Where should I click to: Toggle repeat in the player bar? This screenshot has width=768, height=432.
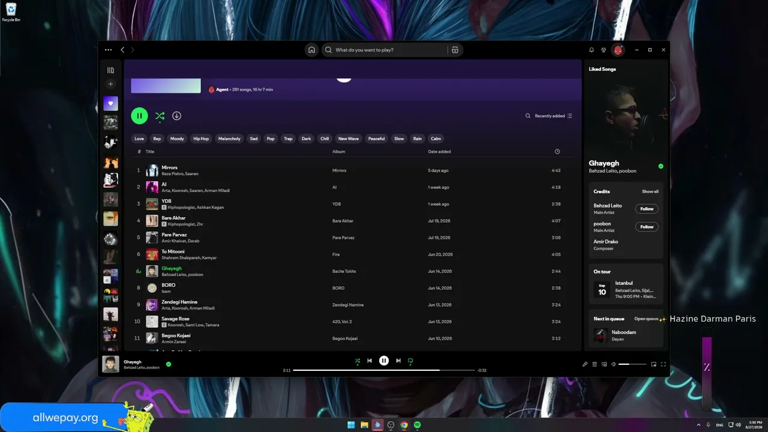(410, 361)
